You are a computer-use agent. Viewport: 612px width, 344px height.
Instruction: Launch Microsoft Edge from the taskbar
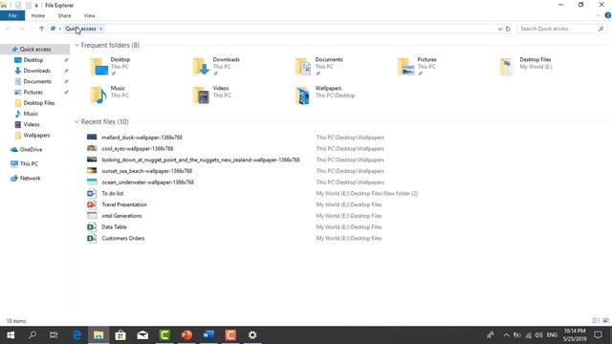76,335
